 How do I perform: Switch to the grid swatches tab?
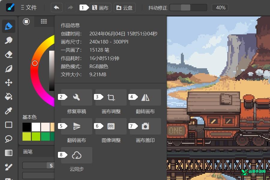44,21
